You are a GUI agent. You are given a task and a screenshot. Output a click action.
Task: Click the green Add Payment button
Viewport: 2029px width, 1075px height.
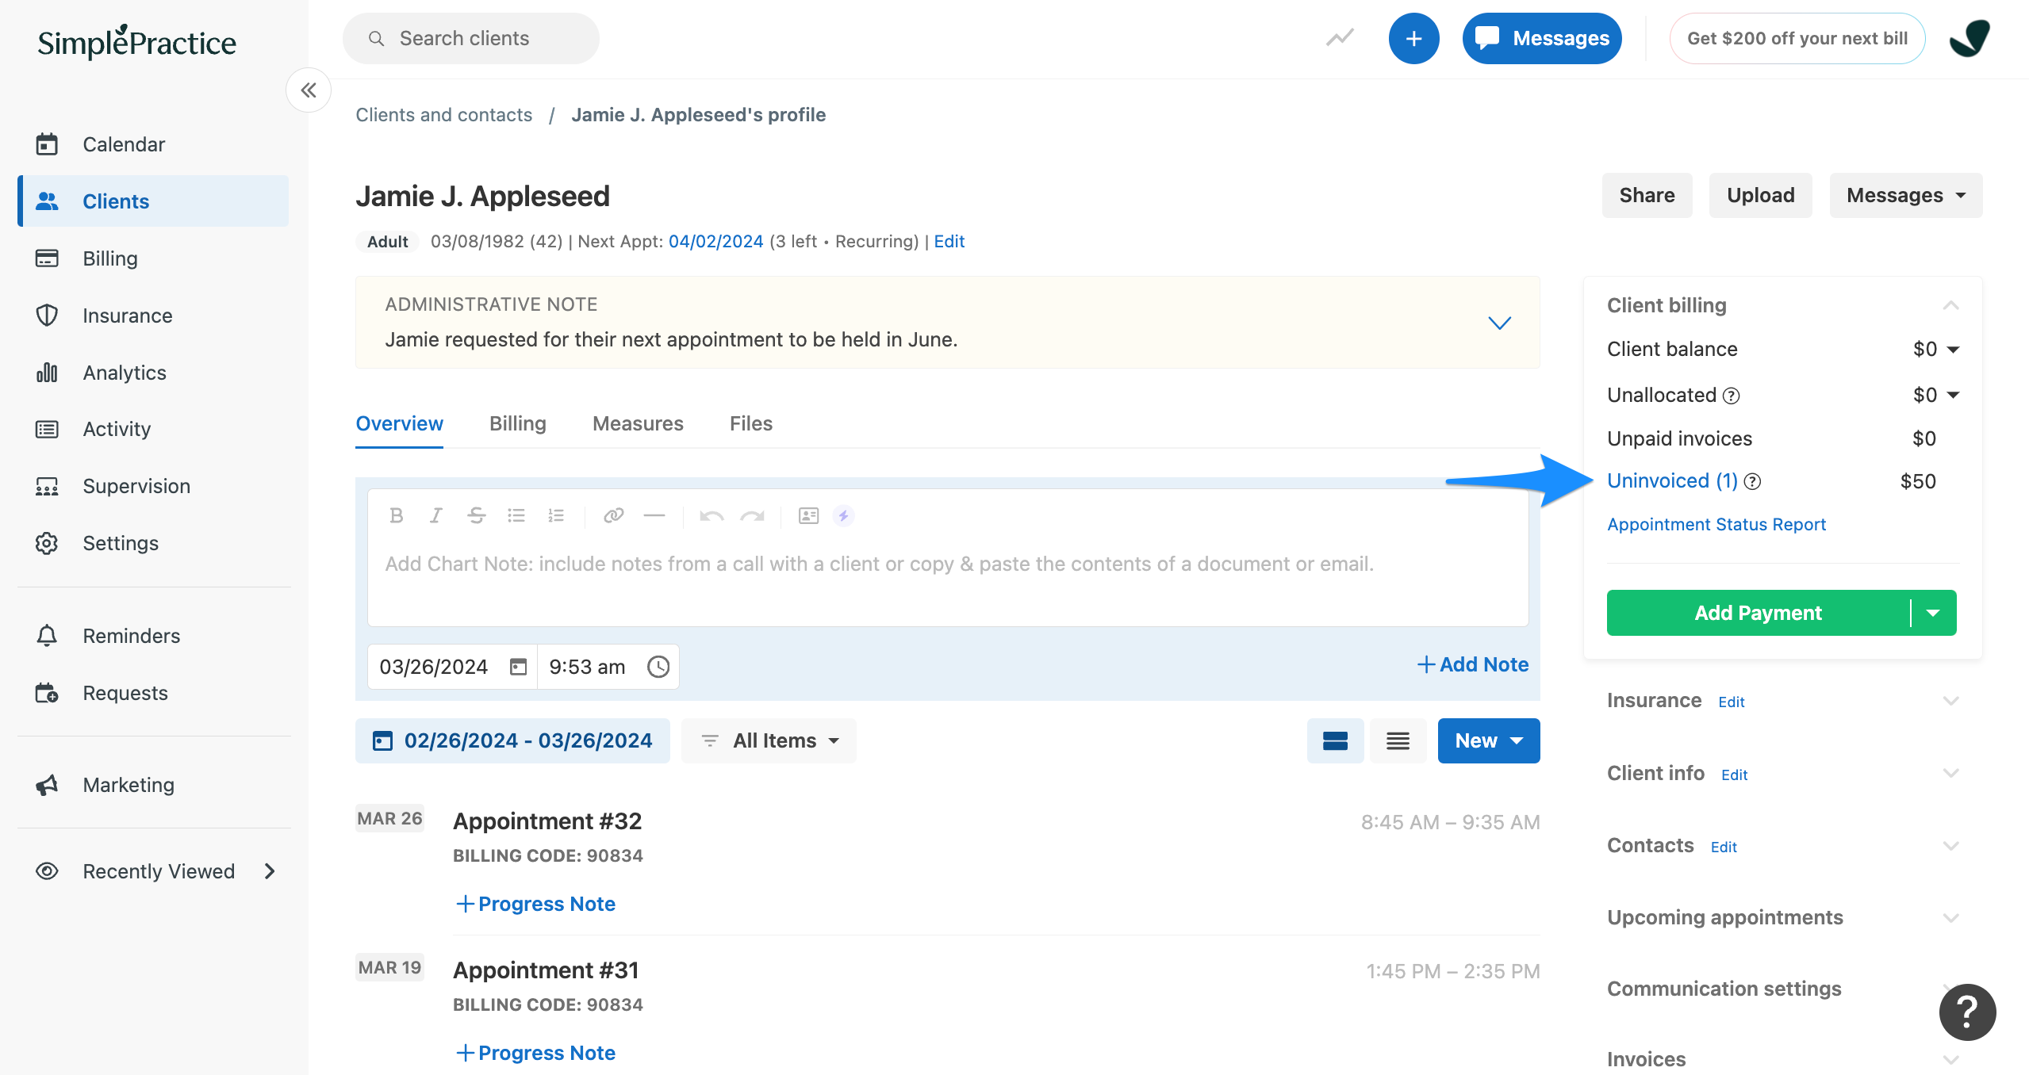[x=1758, y=613]
